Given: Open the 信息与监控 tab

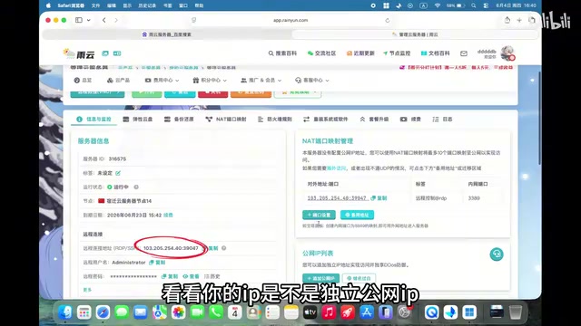Looking at the screenshot, I should (94, 119).
